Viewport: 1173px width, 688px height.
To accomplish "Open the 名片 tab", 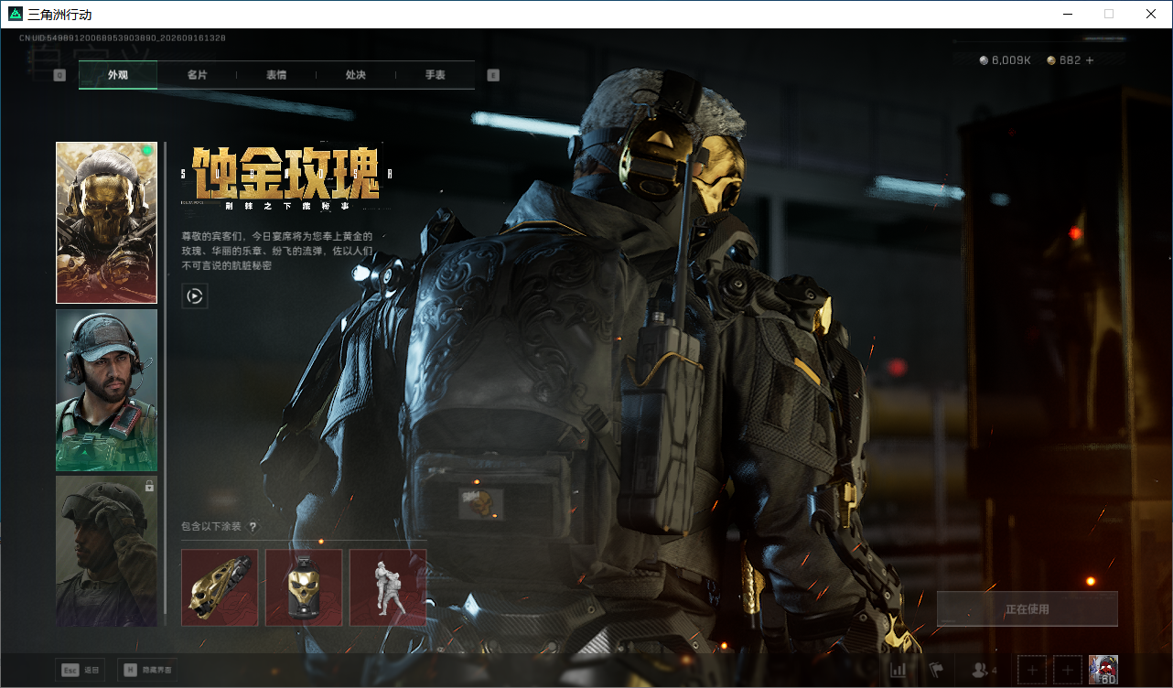I will [197, 75].
